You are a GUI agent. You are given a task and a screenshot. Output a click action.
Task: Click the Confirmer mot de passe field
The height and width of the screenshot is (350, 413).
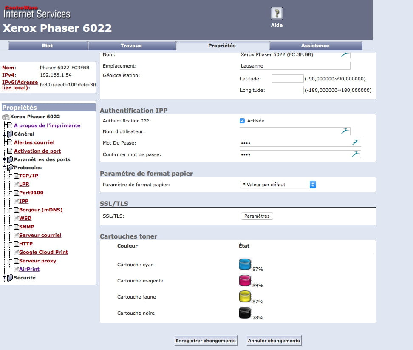coord(300,154)
